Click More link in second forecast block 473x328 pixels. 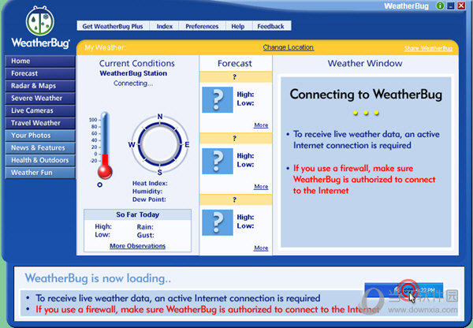[x=261, y=187]
